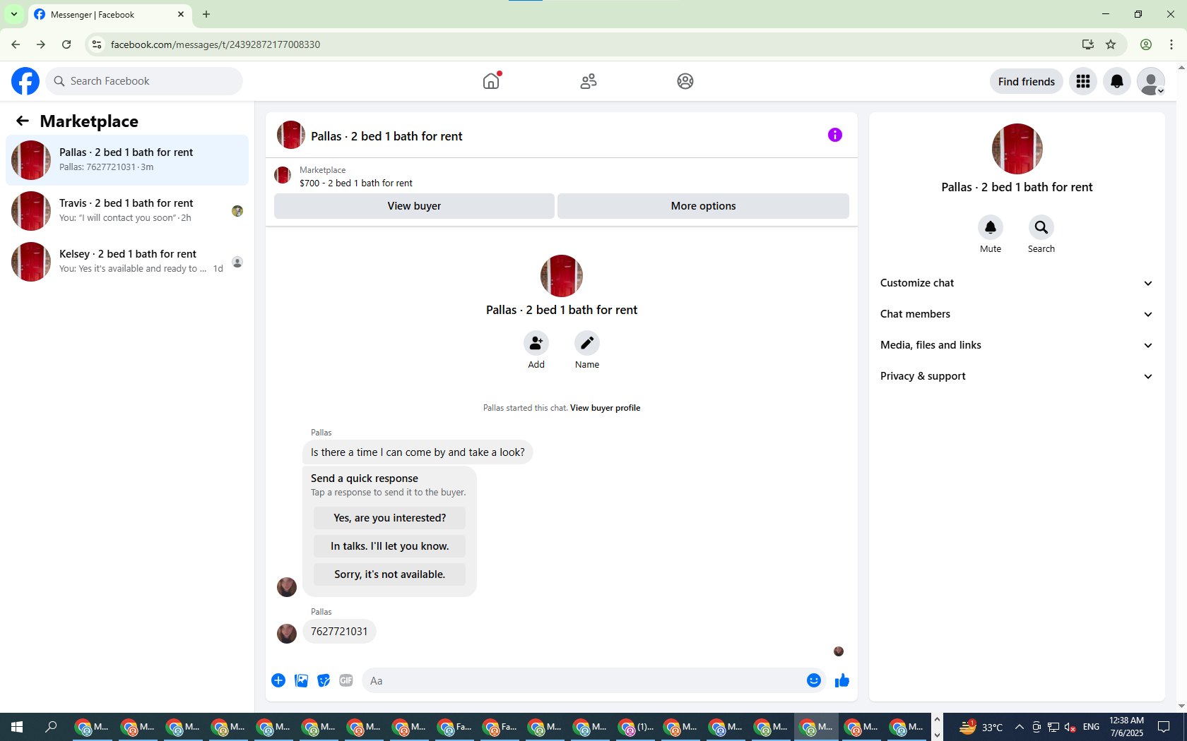This screenshot has width=1187, height=741.
Task: Open the Travis conversation in list
Action: (x=127, y=211)
